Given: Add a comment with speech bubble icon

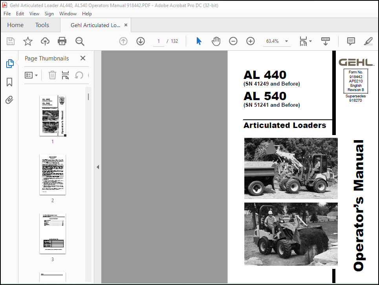Looking at the screenshot, I should [x=351, y=41].
